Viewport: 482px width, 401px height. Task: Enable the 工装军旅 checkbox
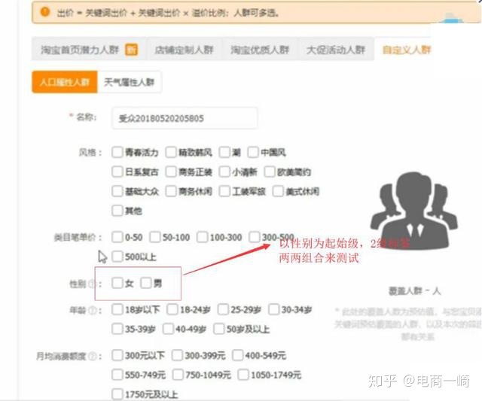click(224, 191)
